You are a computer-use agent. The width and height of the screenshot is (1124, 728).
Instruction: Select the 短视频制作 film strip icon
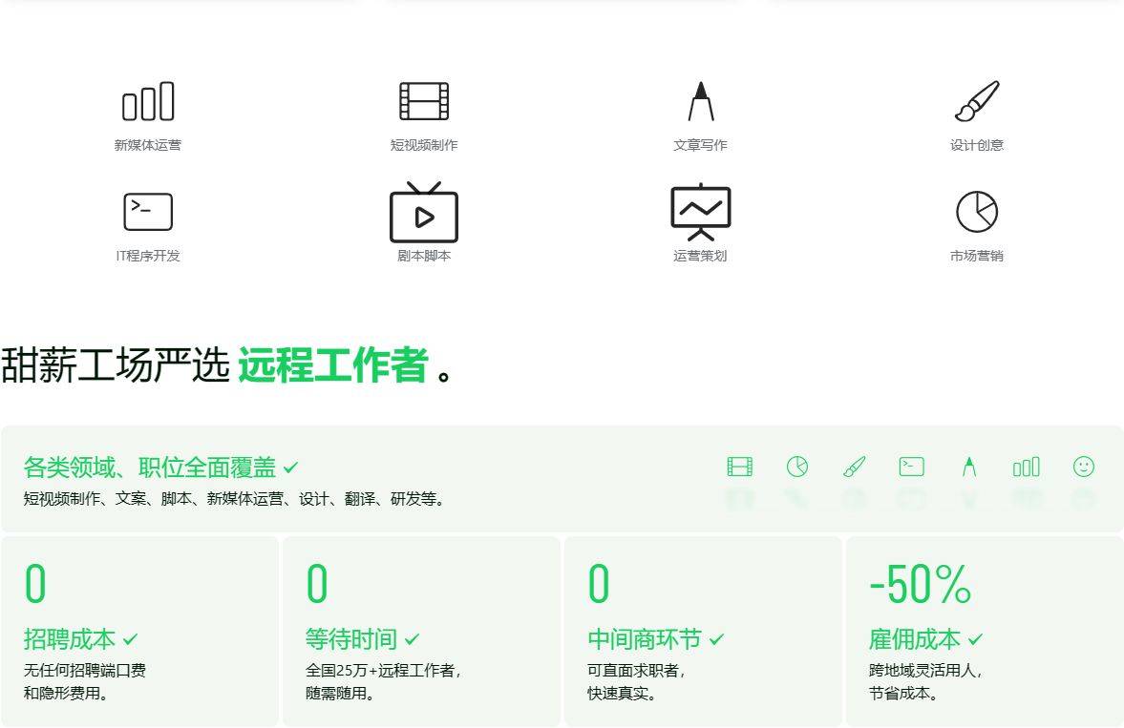pyautogui.click(x=424, y=101)
